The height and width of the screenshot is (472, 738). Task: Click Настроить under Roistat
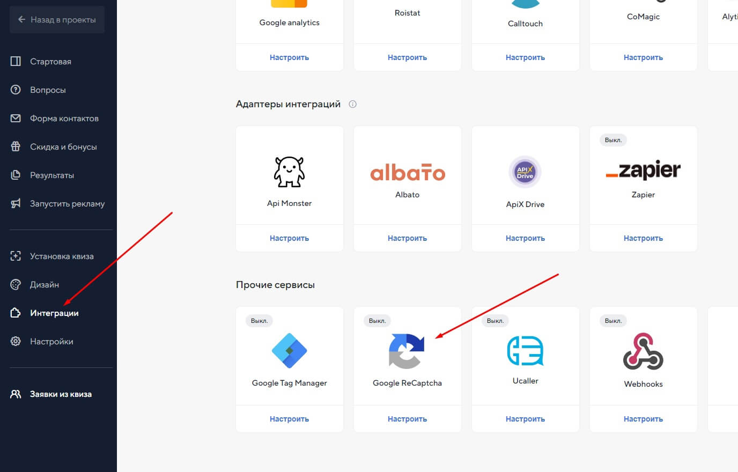point(407,57)
